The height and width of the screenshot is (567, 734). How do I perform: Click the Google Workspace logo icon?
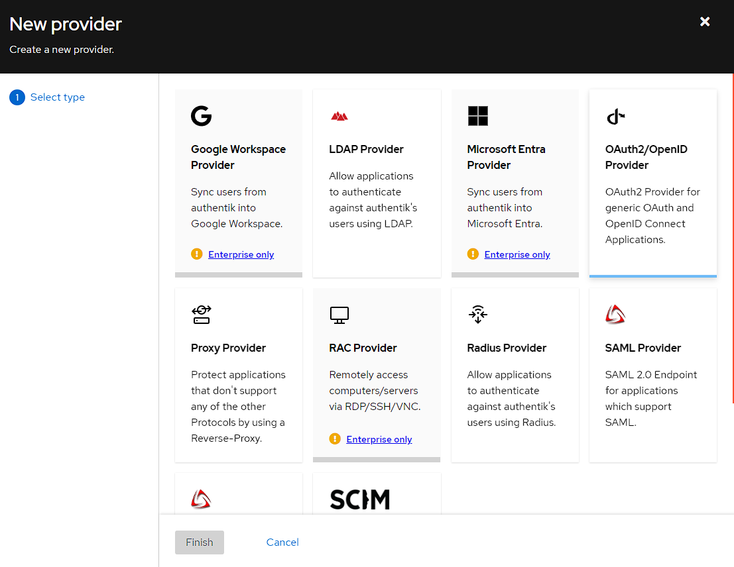click(201, 116)
